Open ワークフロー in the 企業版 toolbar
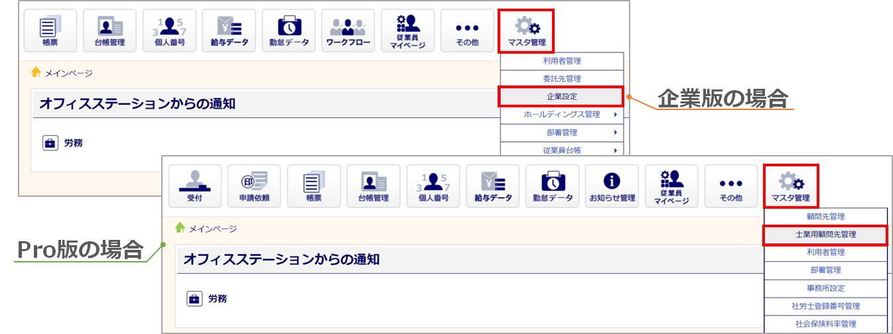 coord(348,30)
